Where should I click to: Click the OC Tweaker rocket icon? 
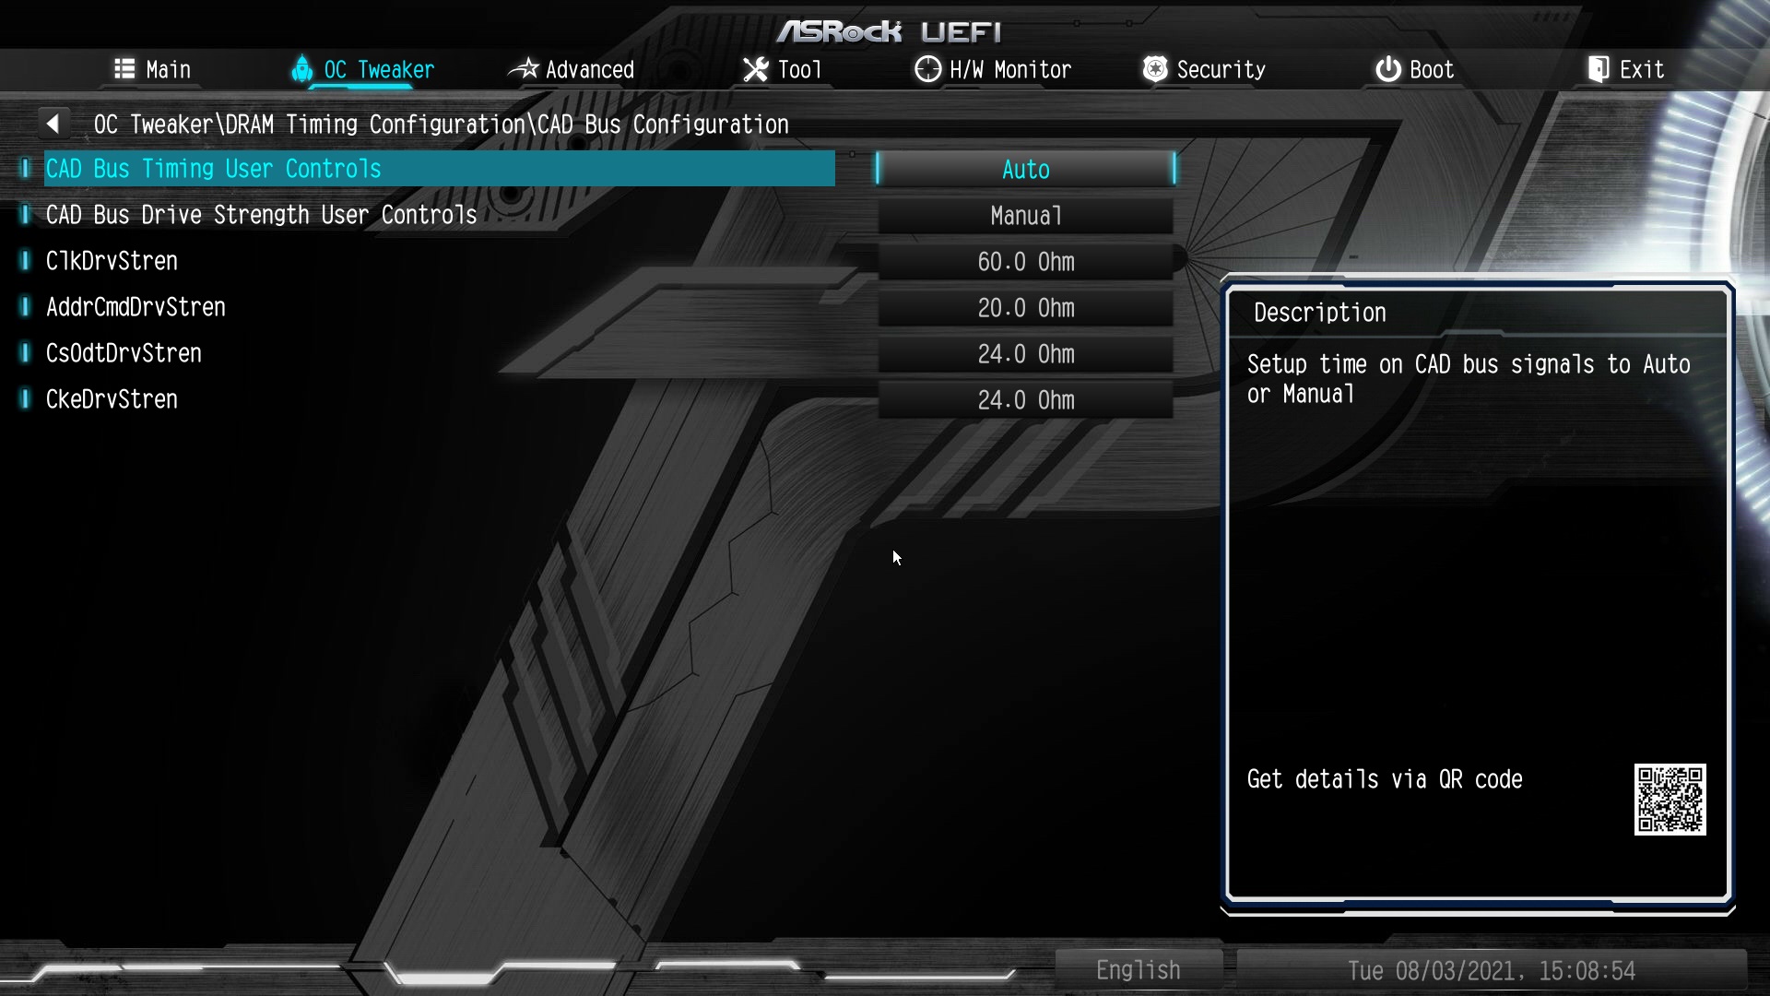[301, 69]
